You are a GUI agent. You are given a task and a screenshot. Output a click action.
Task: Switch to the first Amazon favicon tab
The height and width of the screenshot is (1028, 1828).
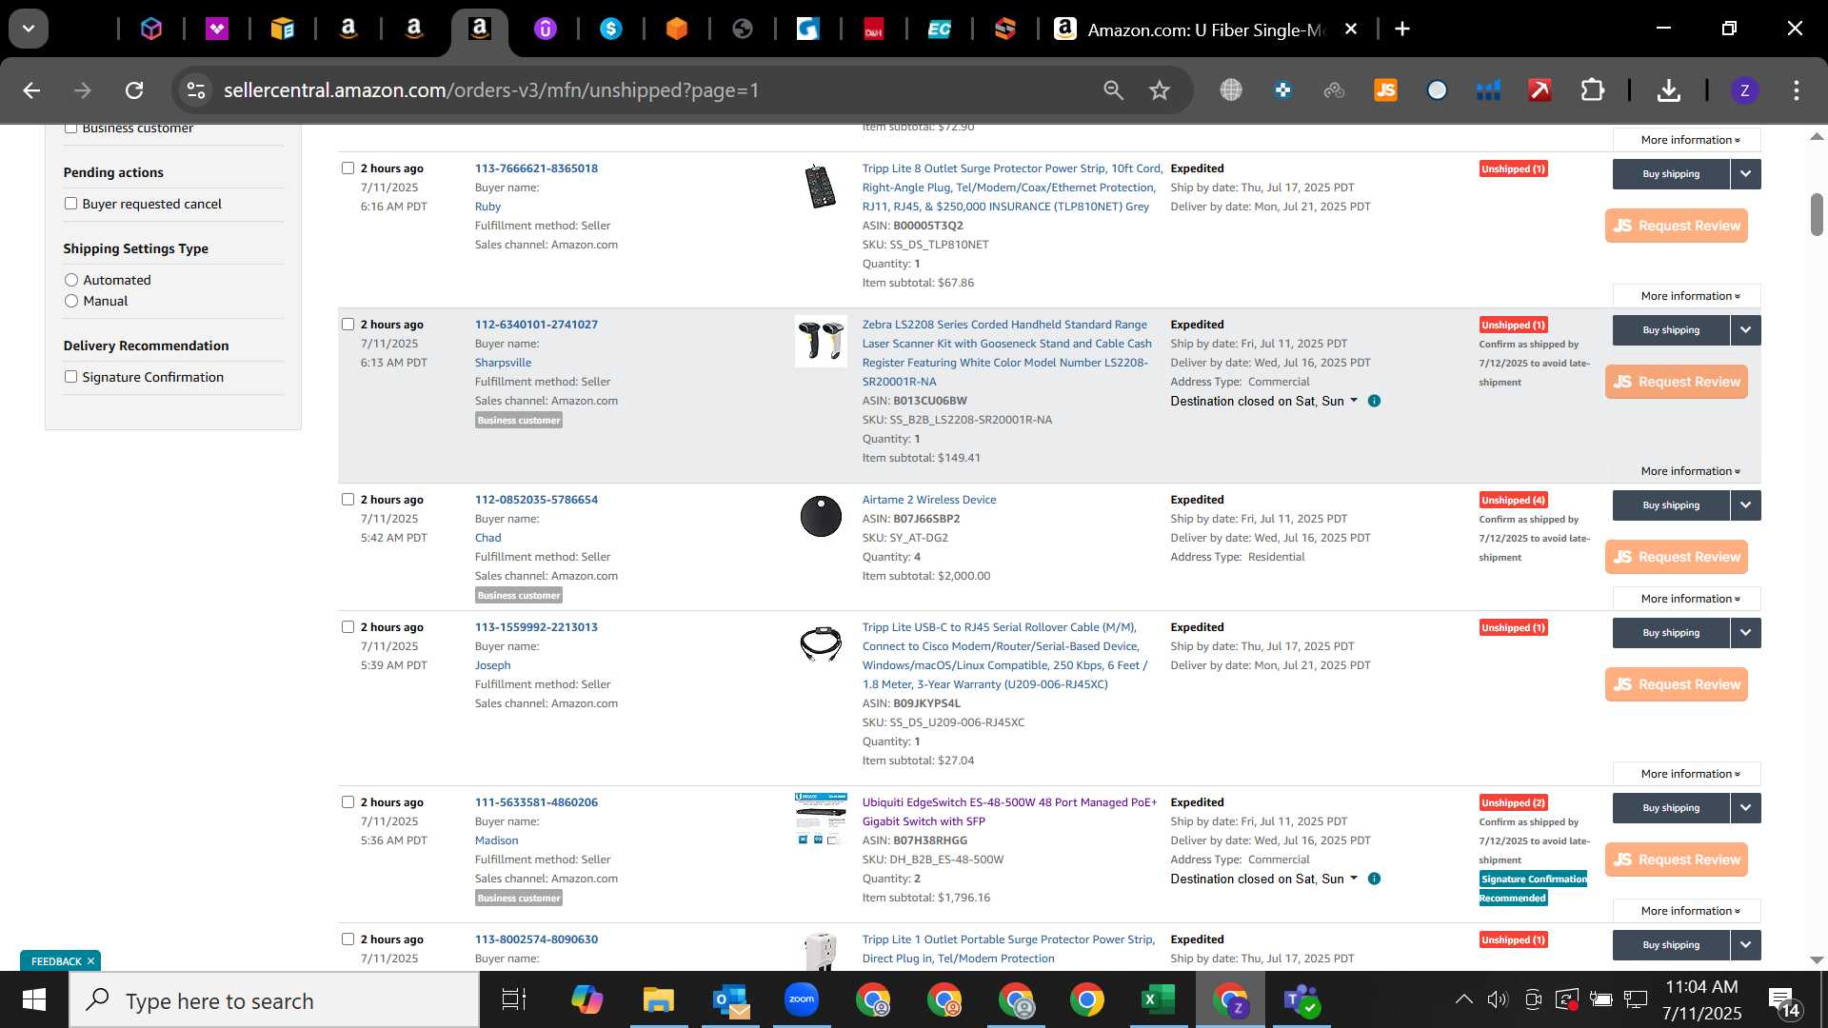point(348,30)
